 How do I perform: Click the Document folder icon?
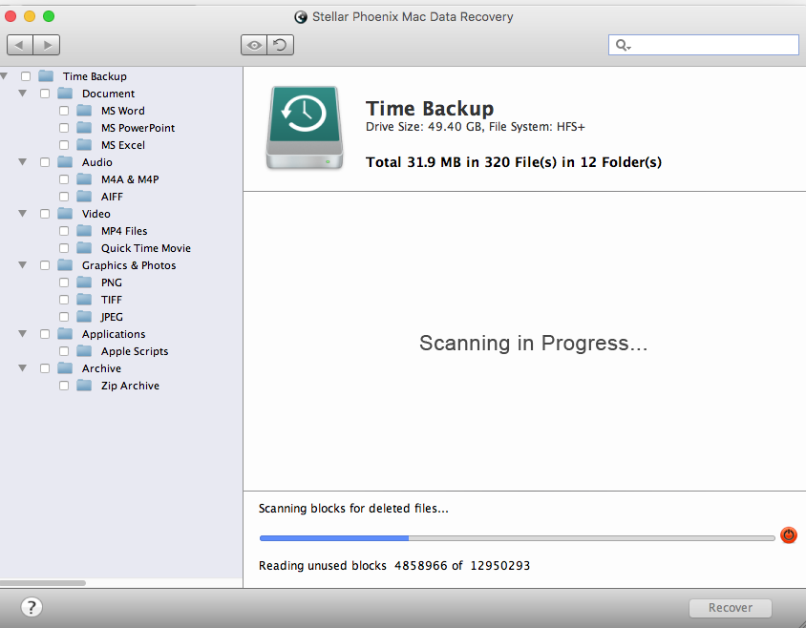pyautogui.click(x=65, y=93)
